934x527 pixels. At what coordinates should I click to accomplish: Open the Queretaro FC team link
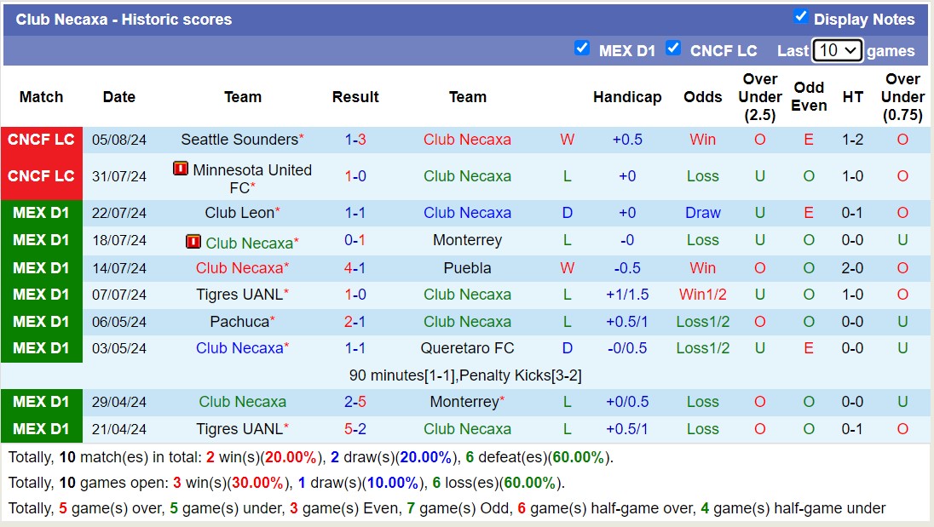point(467,348)
